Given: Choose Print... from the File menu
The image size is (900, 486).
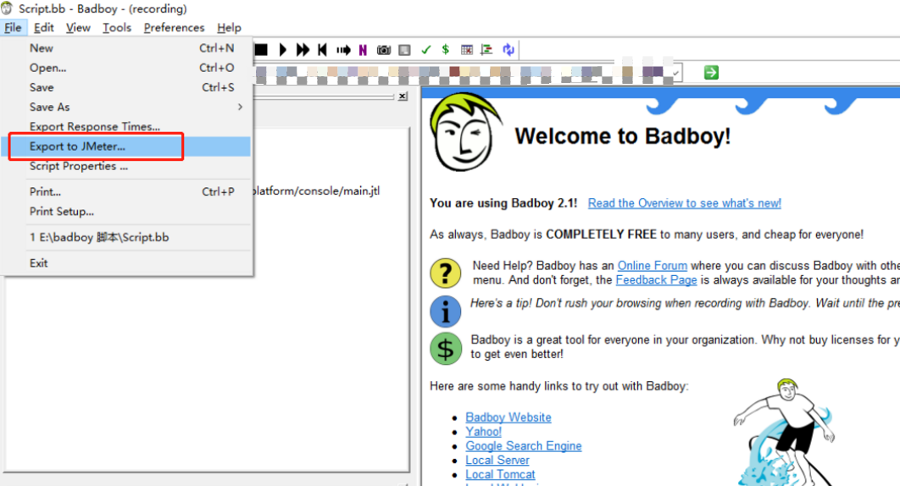Looking at the screenshot, I should pyautogui.click(x=126, y=191).
